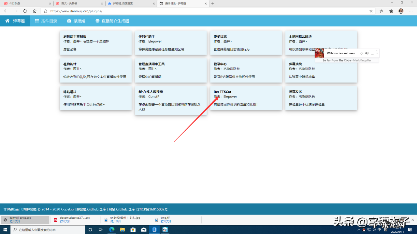The height and width of the screenshot is (234, 417).
Task: Refresh the current browser page
Action: (x=25, y=11)
